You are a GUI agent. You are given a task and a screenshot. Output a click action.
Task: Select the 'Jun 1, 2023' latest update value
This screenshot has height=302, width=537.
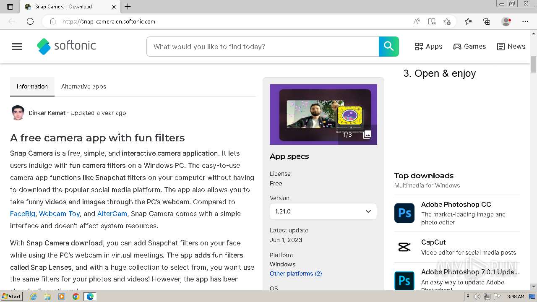[x=286, y=240]
